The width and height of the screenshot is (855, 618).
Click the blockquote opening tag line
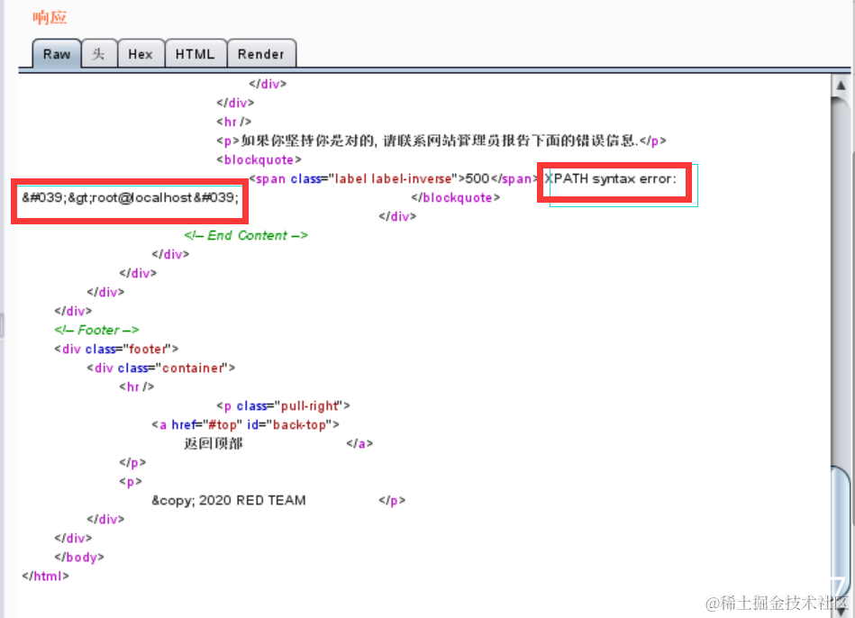[259, 159]
